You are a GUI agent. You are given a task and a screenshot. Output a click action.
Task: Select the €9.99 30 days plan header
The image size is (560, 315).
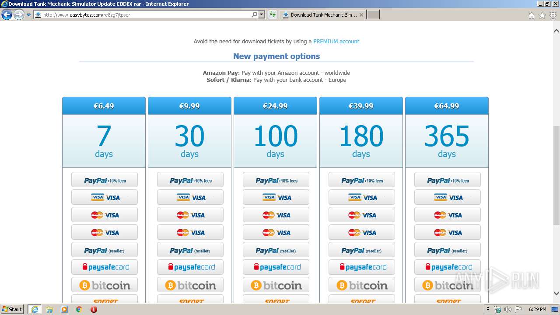(x=189, y=106)
